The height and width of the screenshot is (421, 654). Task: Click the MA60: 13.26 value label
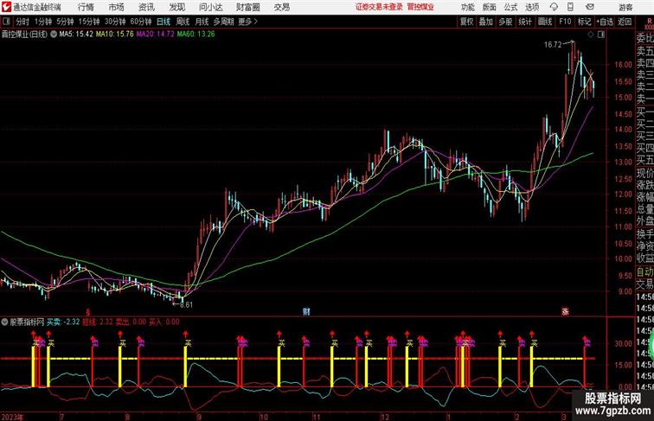pos(196,35)
